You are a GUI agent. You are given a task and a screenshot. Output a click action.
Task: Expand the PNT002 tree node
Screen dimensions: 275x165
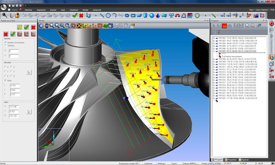pyautogui.click(x=214, y=38)
